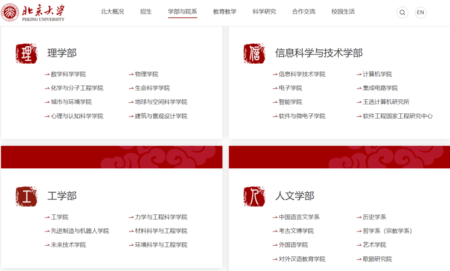Open the 北大概况 menu item
This screenshot has height=271, width=450.
tap(112, 12)
